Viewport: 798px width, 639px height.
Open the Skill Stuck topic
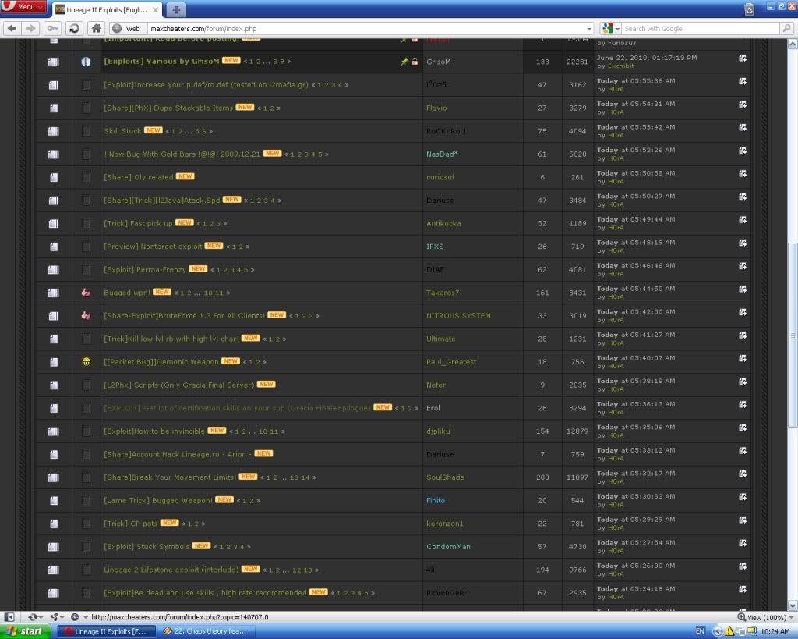point(122,131)
